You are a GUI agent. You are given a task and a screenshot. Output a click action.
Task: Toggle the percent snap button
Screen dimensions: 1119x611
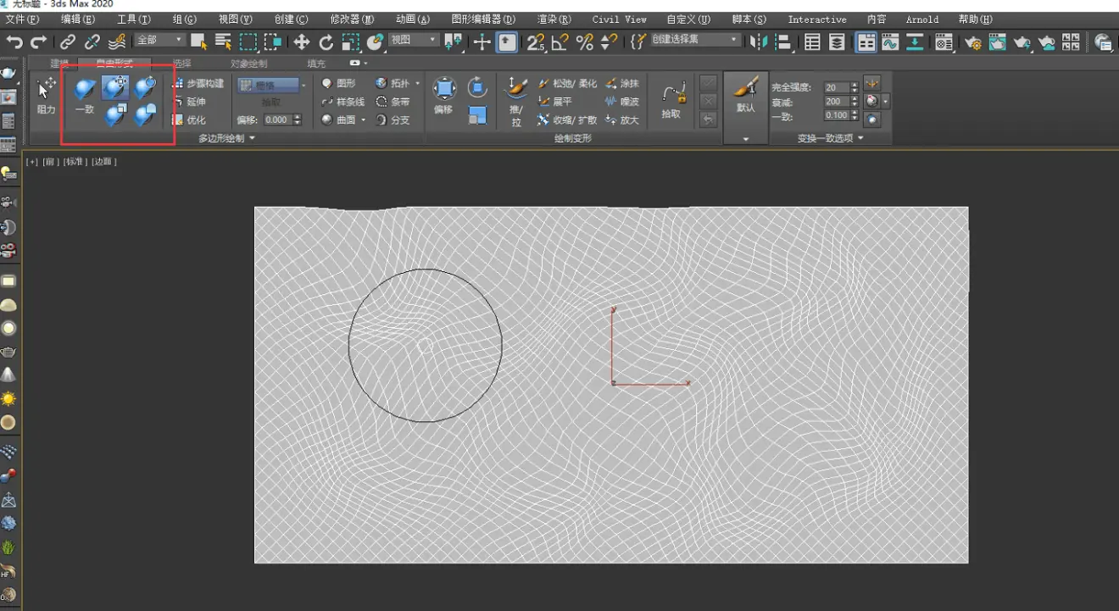[584, 42]
